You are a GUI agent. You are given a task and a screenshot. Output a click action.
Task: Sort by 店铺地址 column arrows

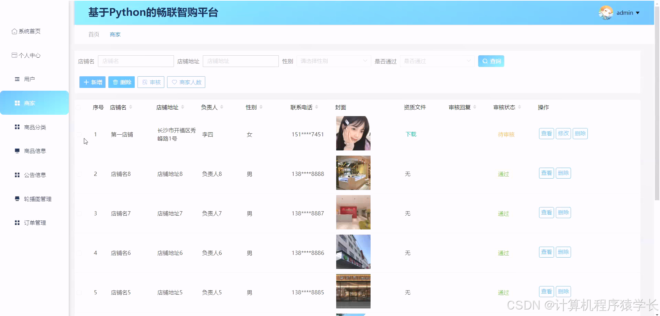tap(183, 107)
